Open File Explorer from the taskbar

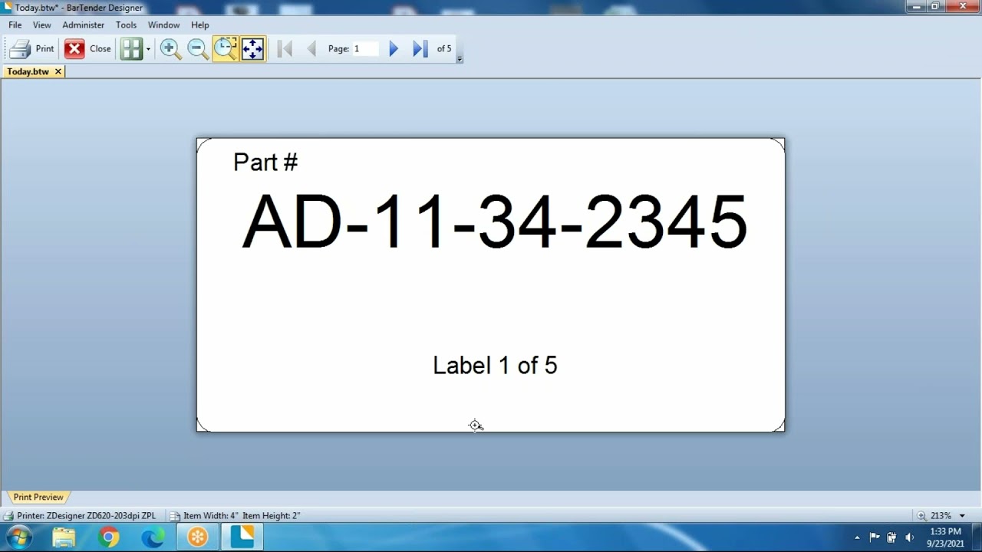(x=64, y=537)
